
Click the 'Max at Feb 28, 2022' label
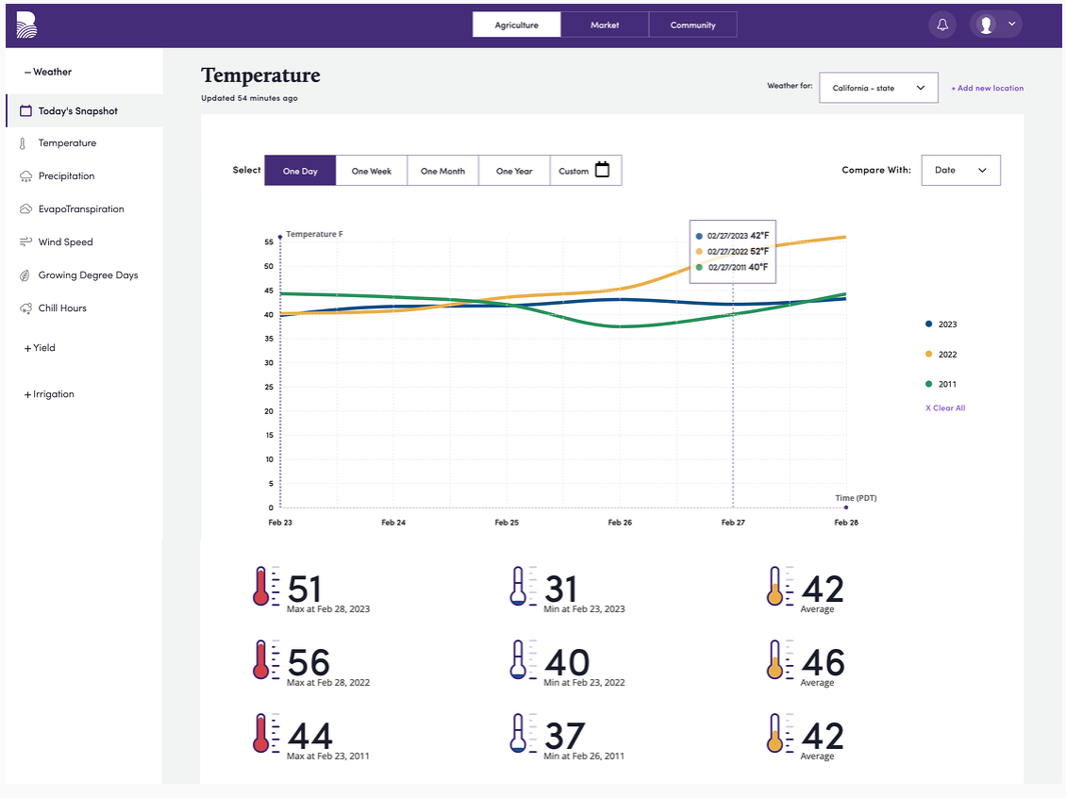328,682
